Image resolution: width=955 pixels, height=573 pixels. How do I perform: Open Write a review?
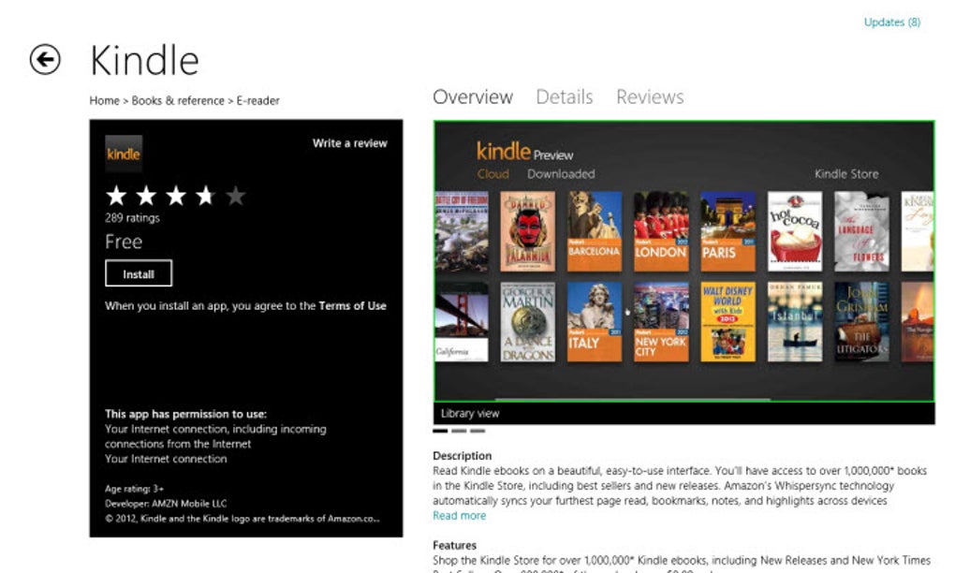click(349, 143)
